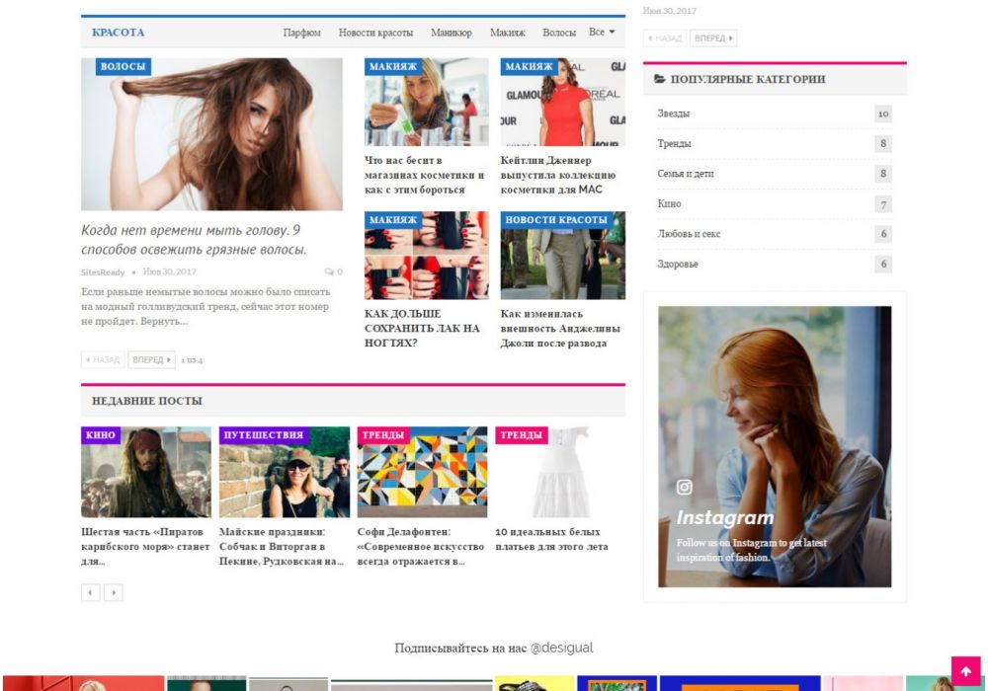This screenshot has height=691, width=988.
Task: Switch to the Маникюр tab
Action: (x=451, y=33)
